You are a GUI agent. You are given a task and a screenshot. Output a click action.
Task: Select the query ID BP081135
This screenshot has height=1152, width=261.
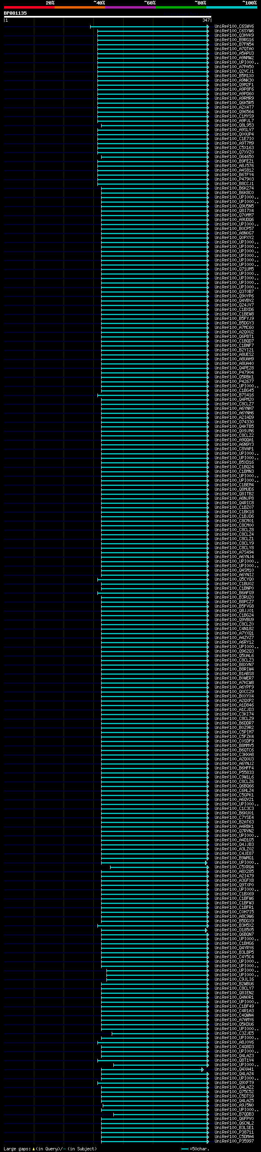15,13
